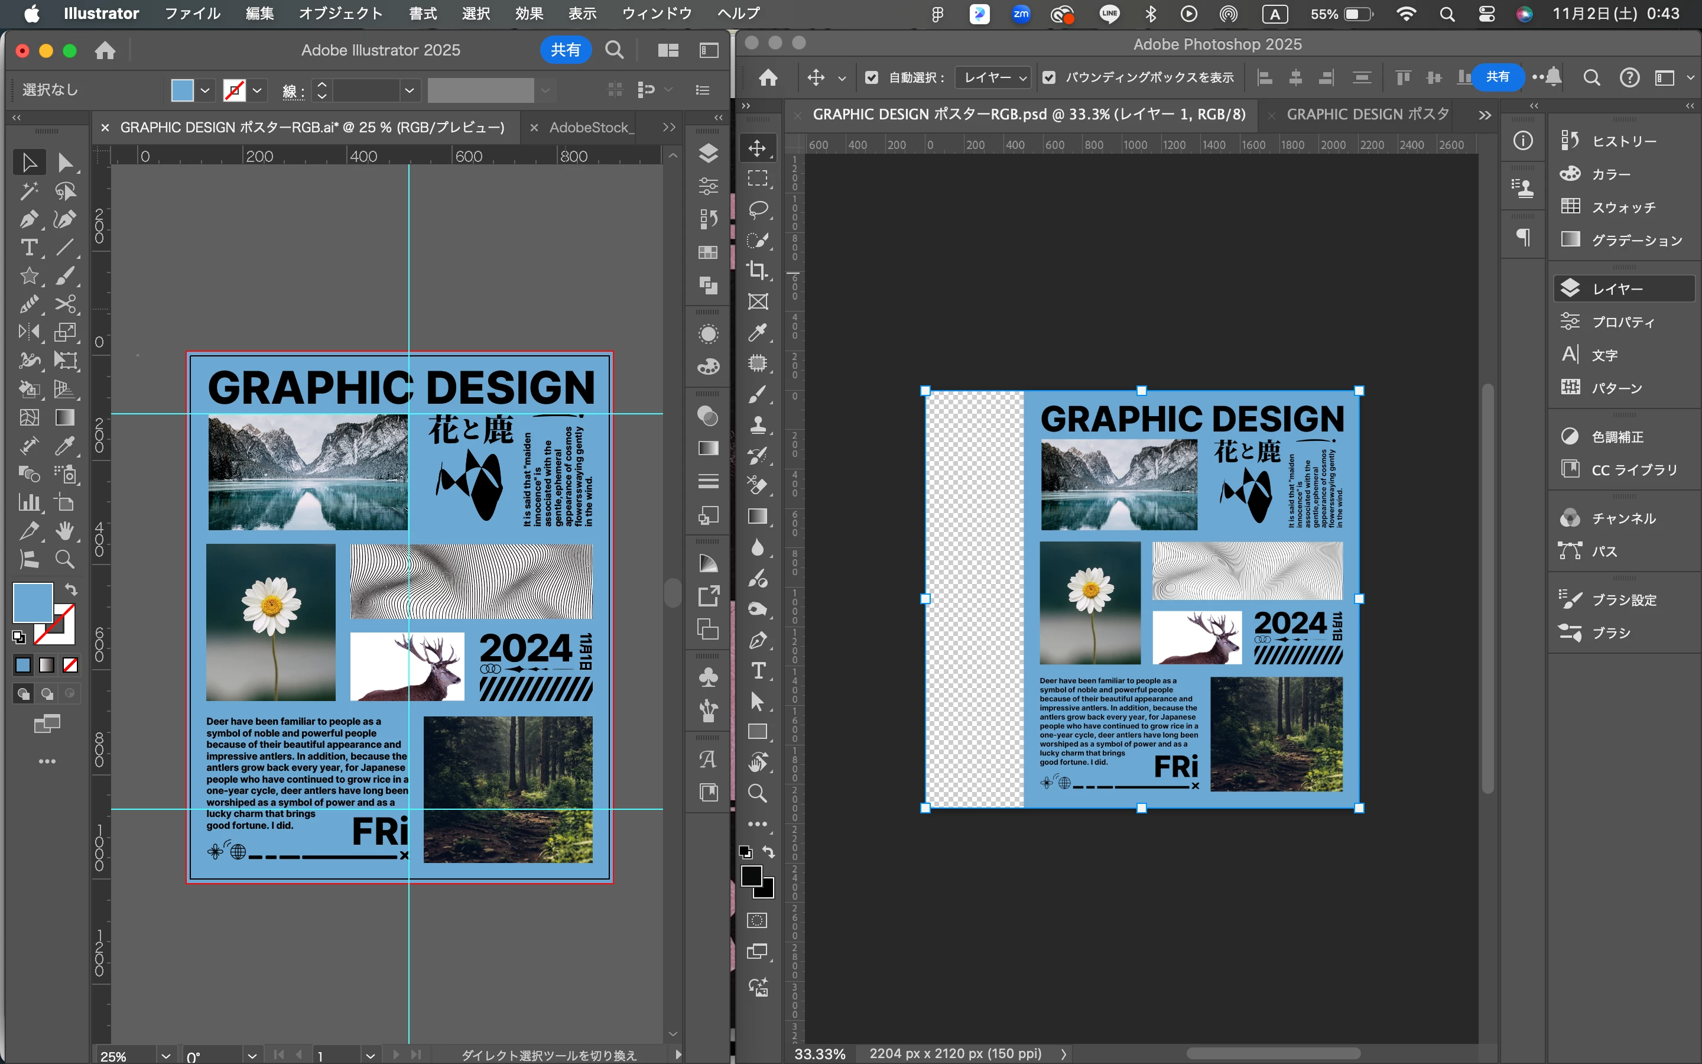1702x1064 pixels.
Task: Uncheck 自動選択 auto-select checkbox
Action: pos(872,77)
